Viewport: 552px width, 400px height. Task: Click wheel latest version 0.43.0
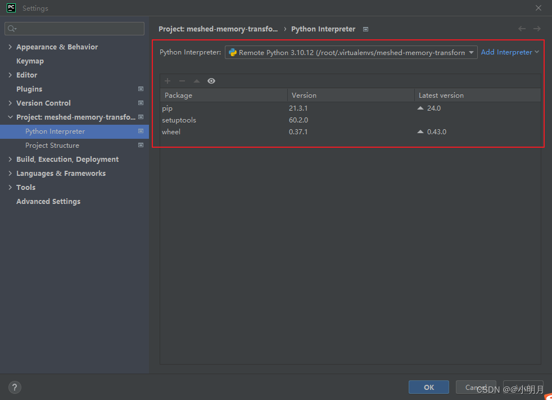(437, 131)
